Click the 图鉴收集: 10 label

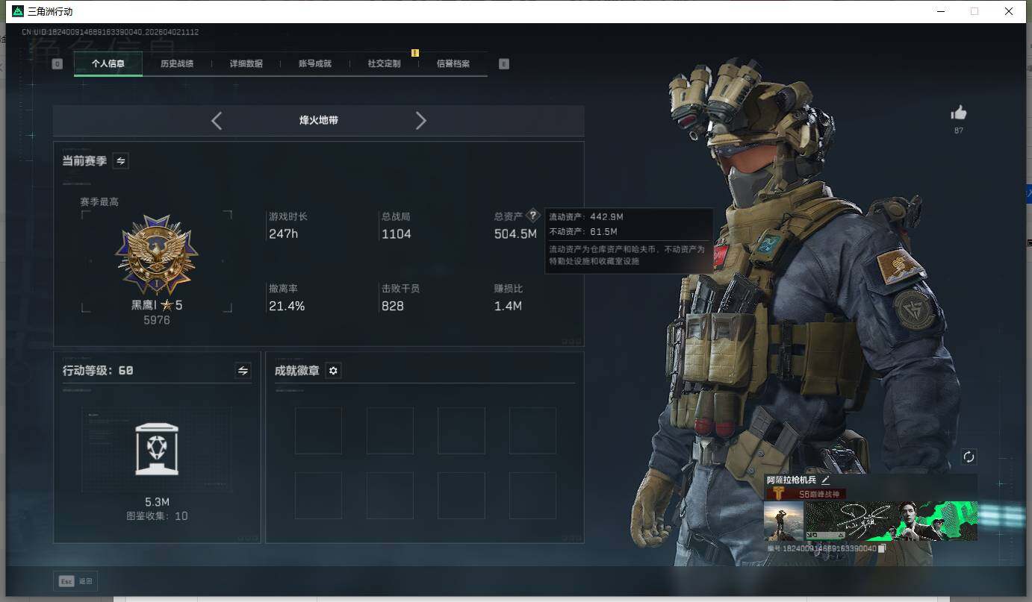pos(157,516)
